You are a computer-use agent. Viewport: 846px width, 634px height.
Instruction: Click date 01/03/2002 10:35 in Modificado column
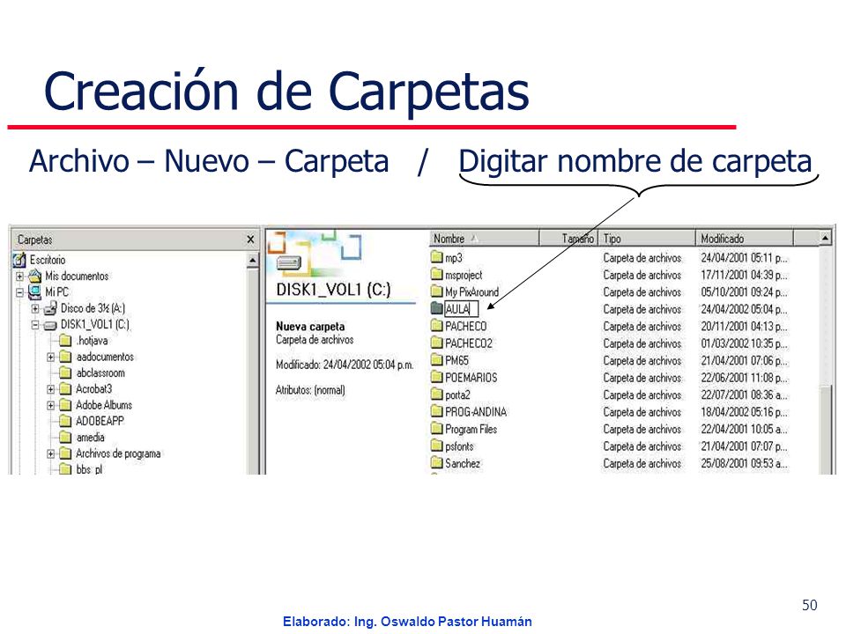pyautogui.click(x=745, y=343)
